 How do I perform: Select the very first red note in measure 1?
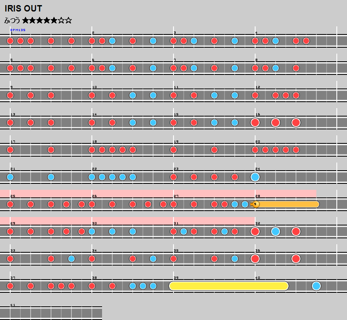click(x=10, y=41)
